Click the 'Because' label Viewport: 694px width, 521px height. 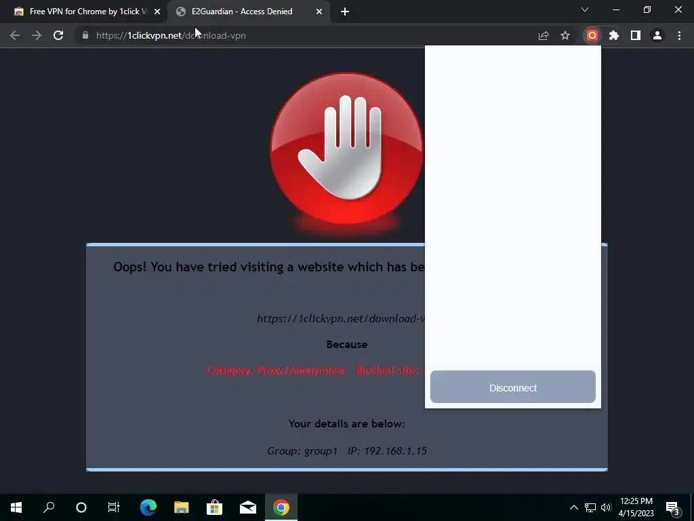[347, 344]
